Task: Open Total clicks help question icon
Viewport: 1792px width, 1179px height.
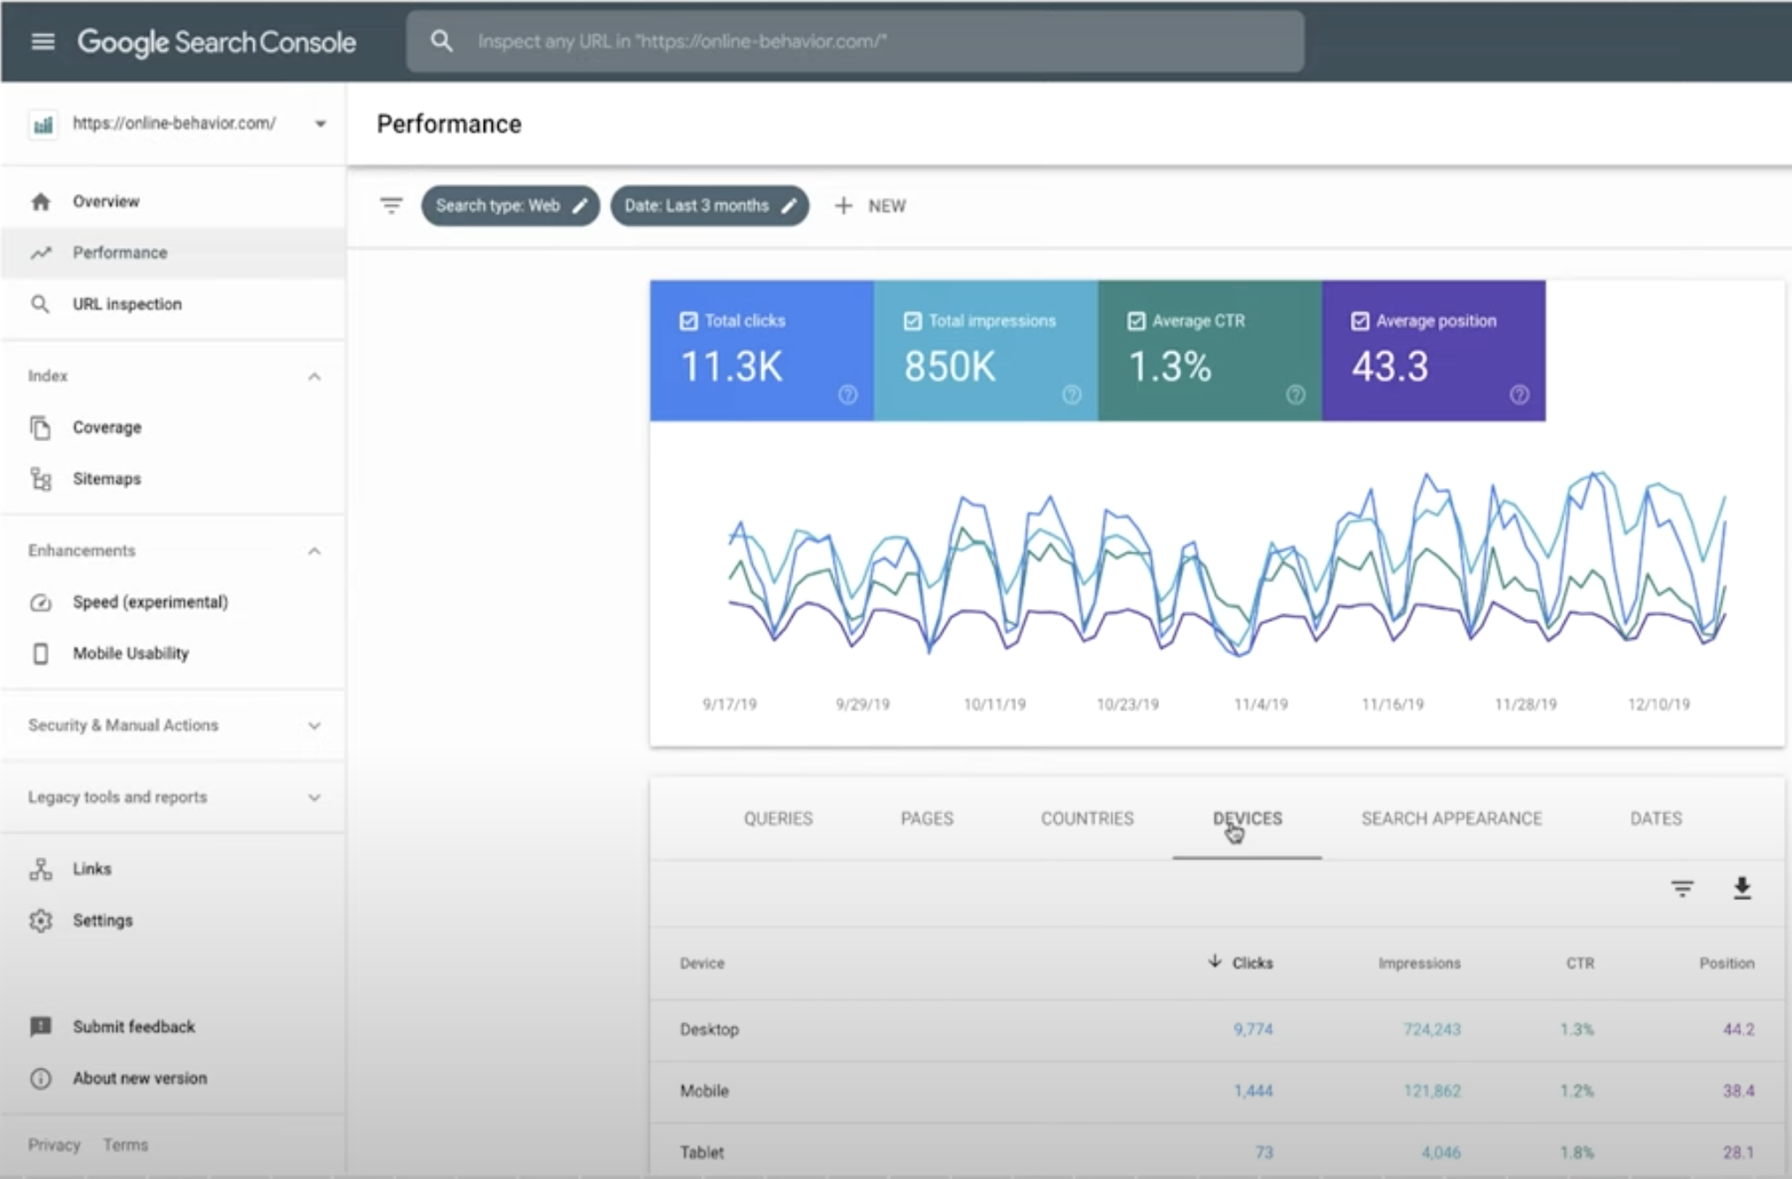Action: [847, 394]
